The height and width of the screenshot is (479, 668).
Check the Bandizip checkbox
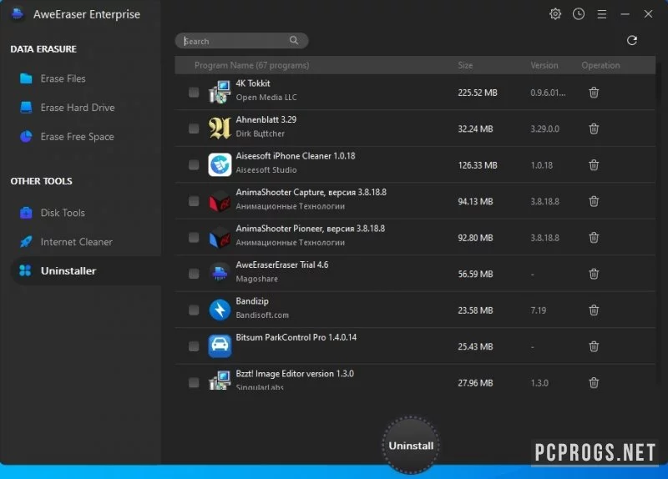tap(194, 310)
